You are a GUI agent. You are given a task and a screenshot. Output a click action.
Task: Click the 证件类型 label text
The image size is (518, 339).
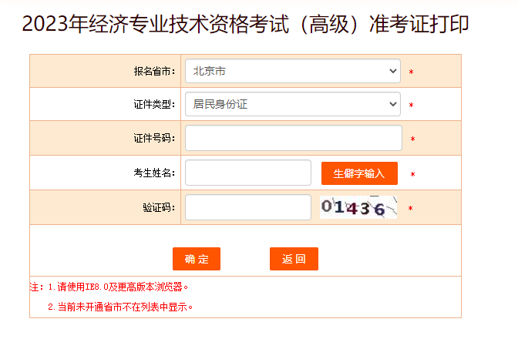(x=154, y=105)
